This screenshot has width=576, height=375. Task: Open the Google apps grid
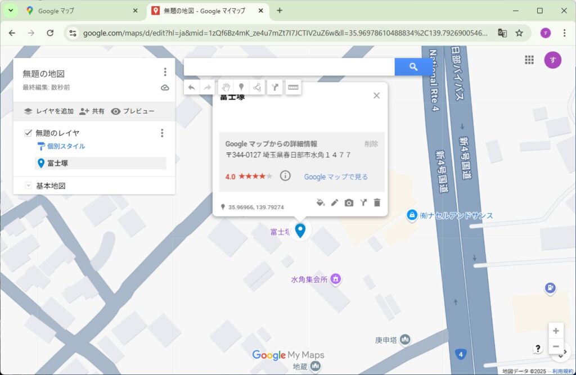tap(529, 60)
